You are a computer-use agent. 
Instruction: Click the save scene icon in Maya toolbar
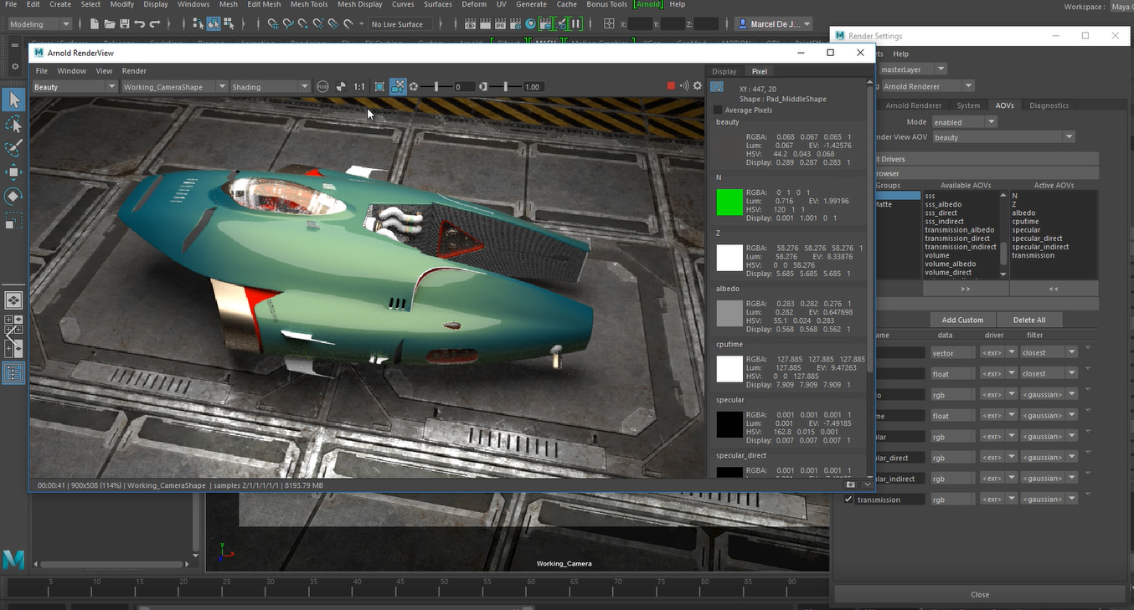[125, 24]
